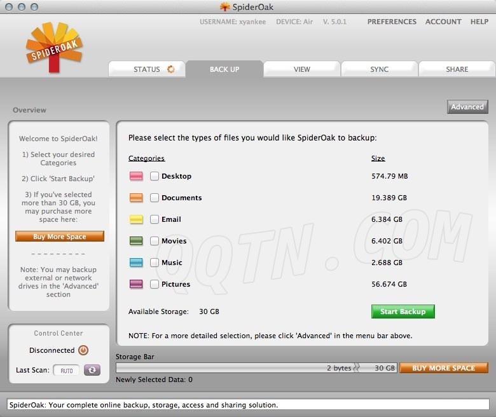Click the blue Music category icon

tap(136, 263)
